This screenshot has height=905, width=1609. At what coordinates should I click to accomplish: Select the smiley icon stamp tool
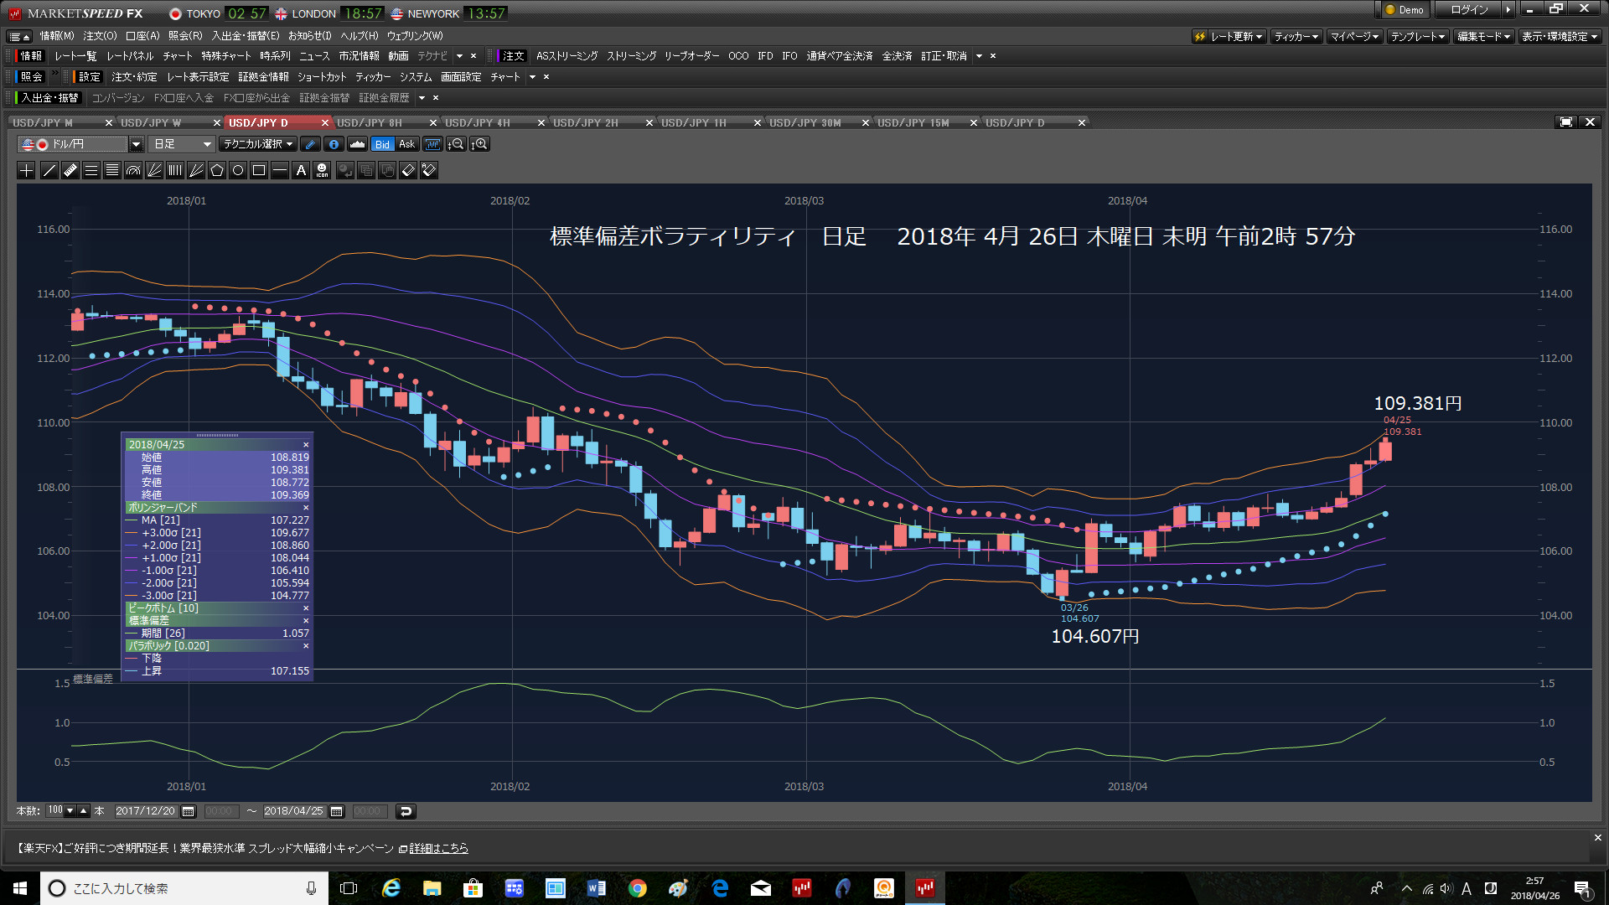(322, 171)
